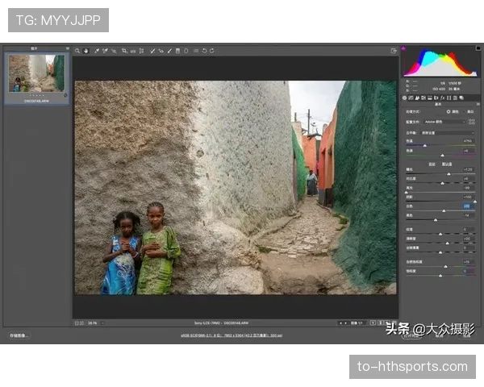484x387 pixels.
Task: Click the 自动 auto tone link
Action: tap(432, 164)
